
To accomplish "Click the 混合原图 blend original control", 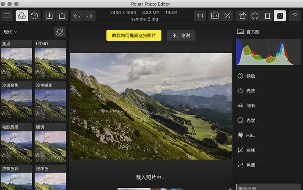I will (x=268, y=187).
